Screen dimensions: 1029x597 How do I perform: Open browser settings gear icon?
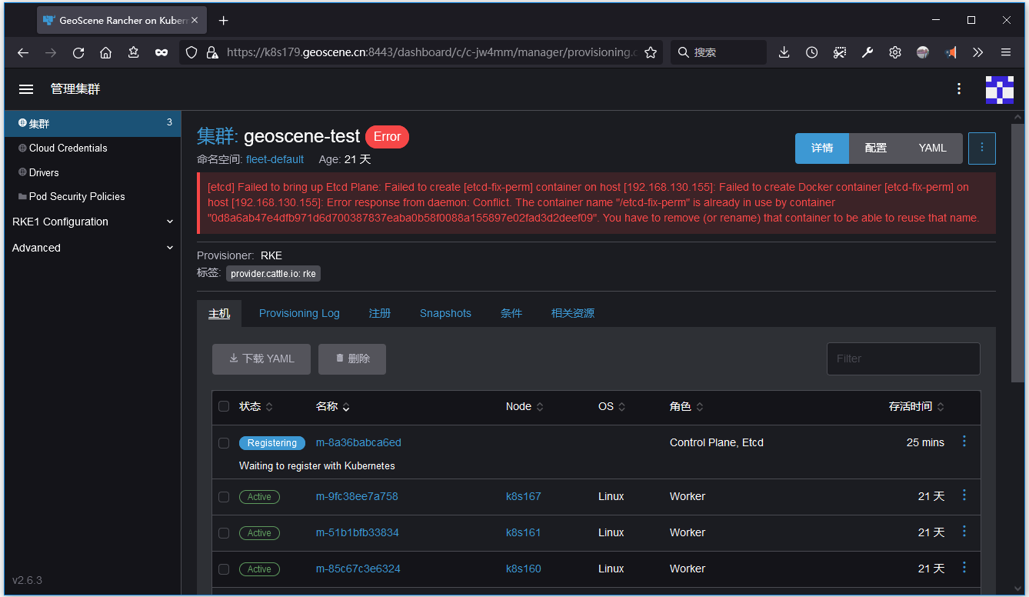click(x=895, y=52)
